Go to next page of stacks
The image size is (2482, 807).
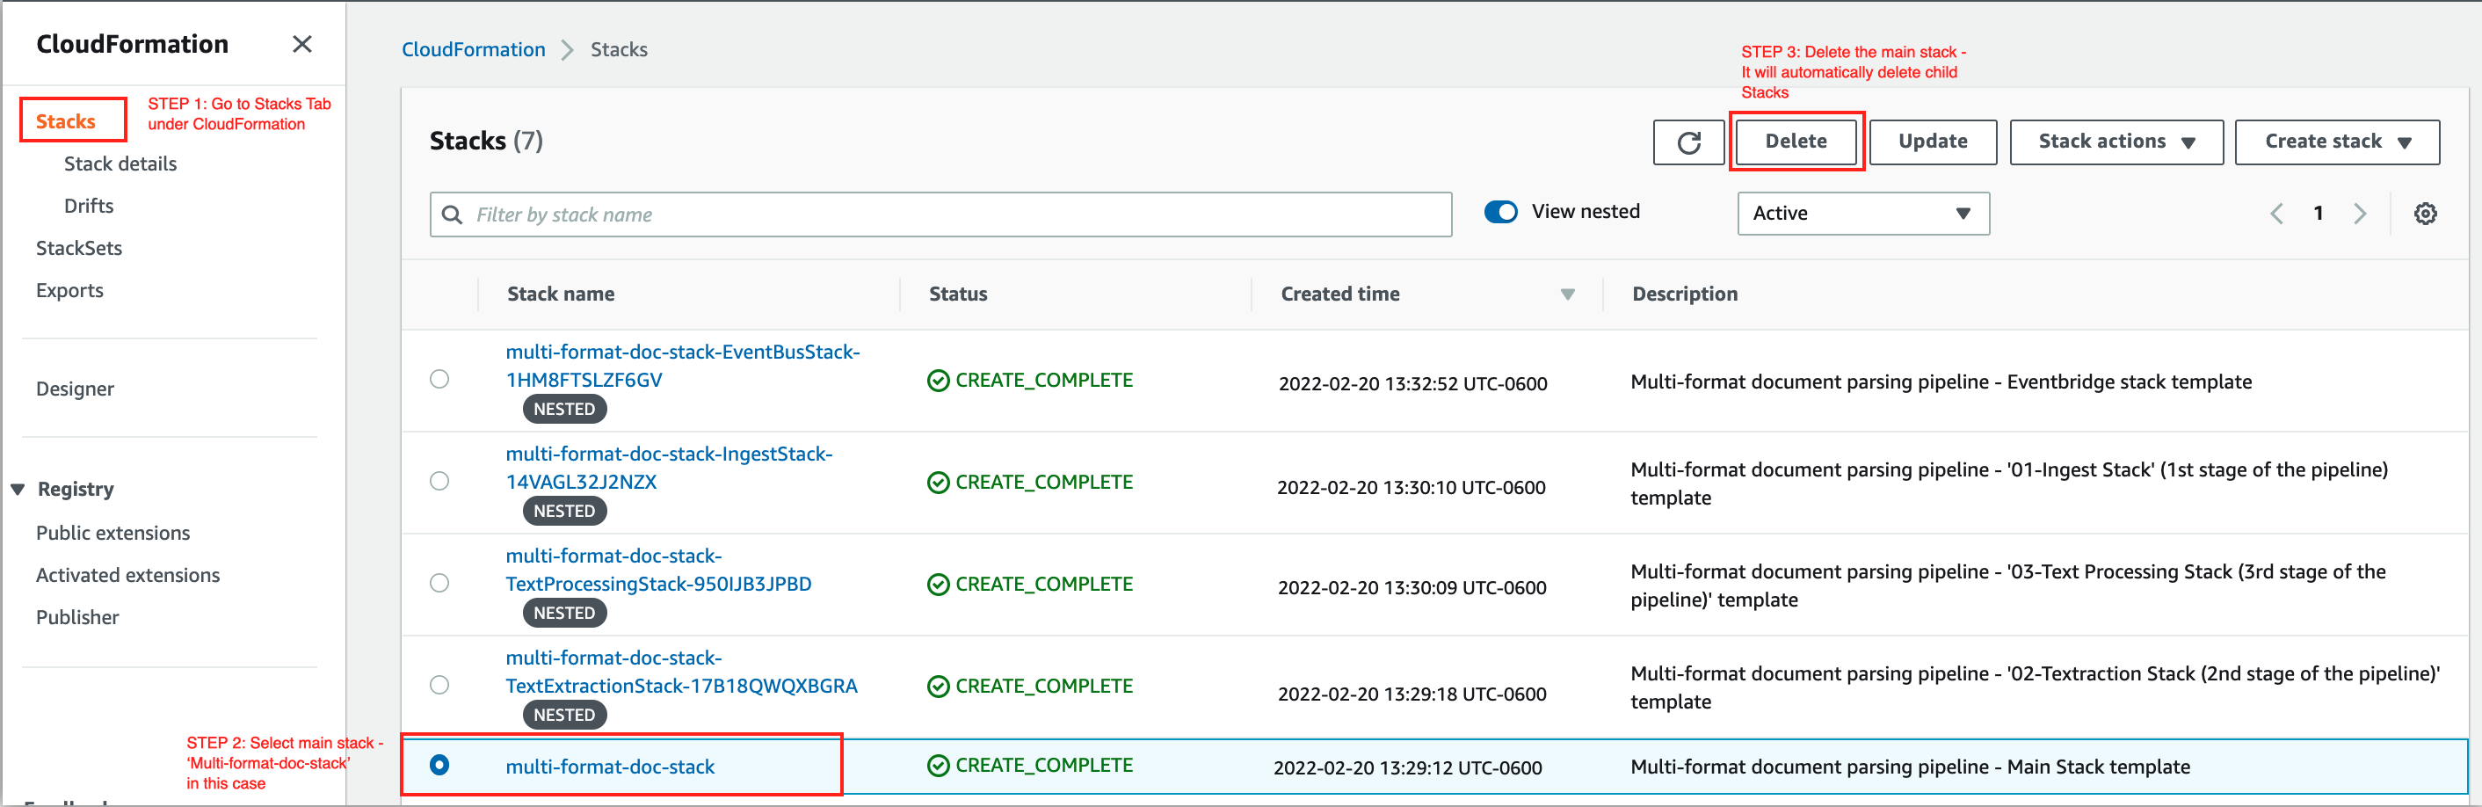click(2360, 214)
